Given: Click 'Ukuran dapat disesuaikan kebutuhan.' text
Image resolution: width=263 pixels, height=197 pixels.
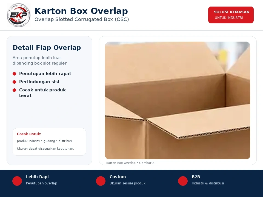Looking at the screenshot, I should [x=45, y=149].
